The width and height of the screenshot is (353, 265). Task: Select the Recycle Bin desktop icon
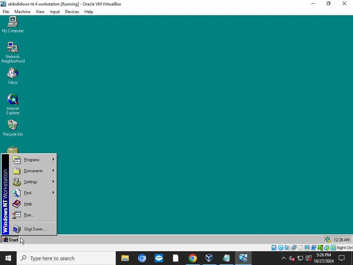(13, 128)
